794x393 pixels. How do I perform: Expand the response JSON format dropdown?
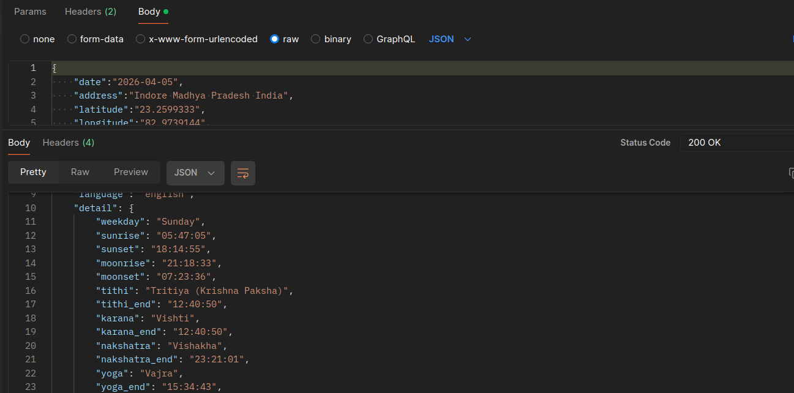coord(195,173)
